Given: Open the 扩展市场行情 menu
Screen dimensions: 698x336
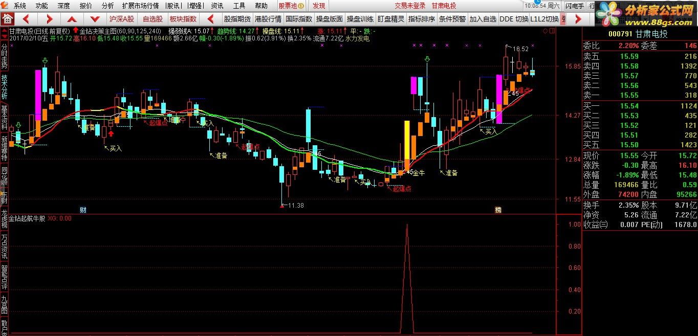Looking at the screenshot, I should (140, 6).
